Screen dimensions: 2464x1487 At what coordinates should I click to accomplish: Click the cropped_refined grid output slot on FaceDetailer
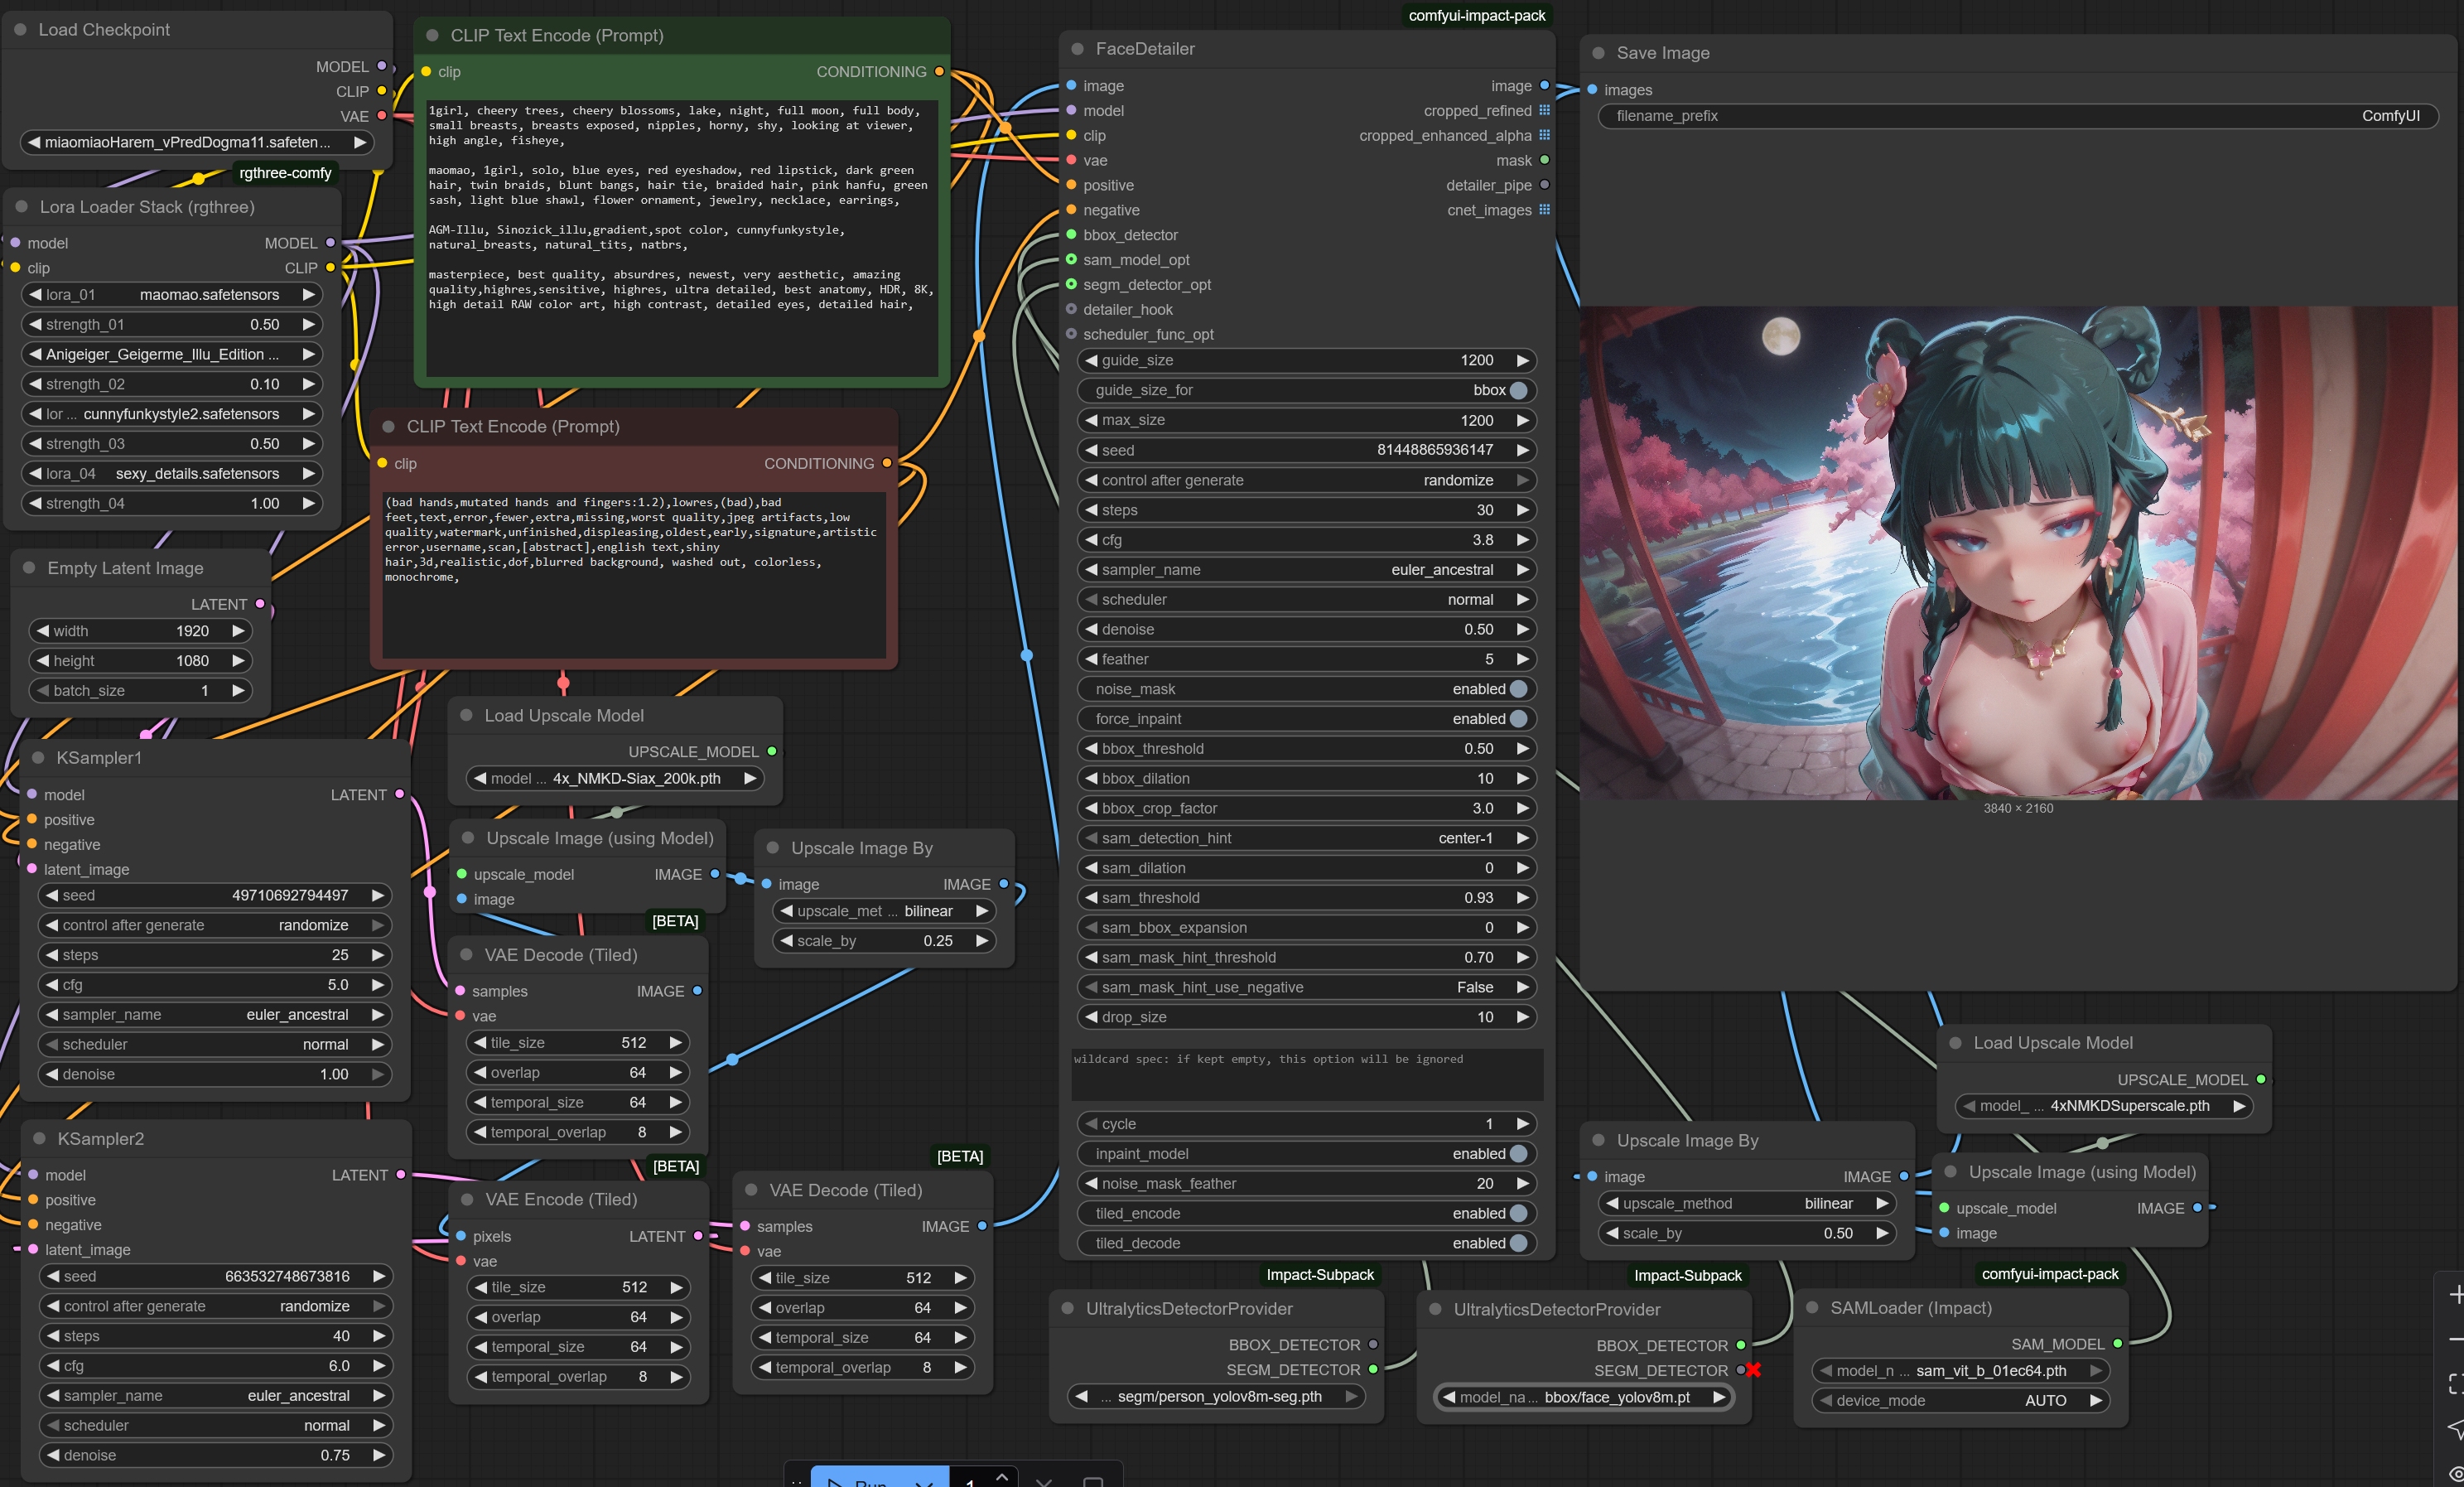click(1544, 110)
